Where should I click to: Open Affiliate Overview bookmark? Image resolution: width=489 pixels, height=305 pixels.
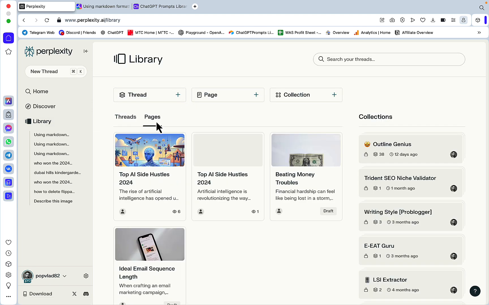pyautogui.click(x=414, y=32)
